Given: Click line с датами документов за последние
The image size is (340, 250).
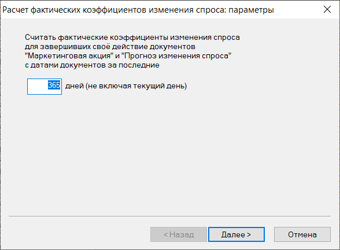Looking at the screenshot, I should click(x=92, y=65).
